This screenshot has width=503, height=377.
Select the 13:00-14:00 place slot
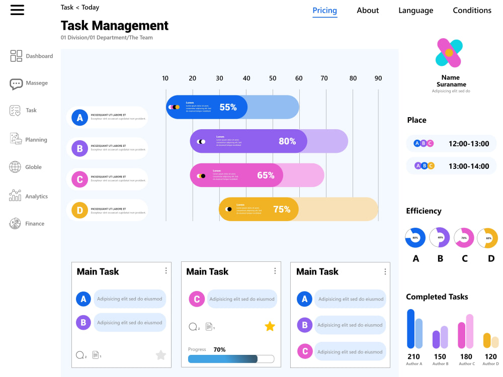pos(451,166)
